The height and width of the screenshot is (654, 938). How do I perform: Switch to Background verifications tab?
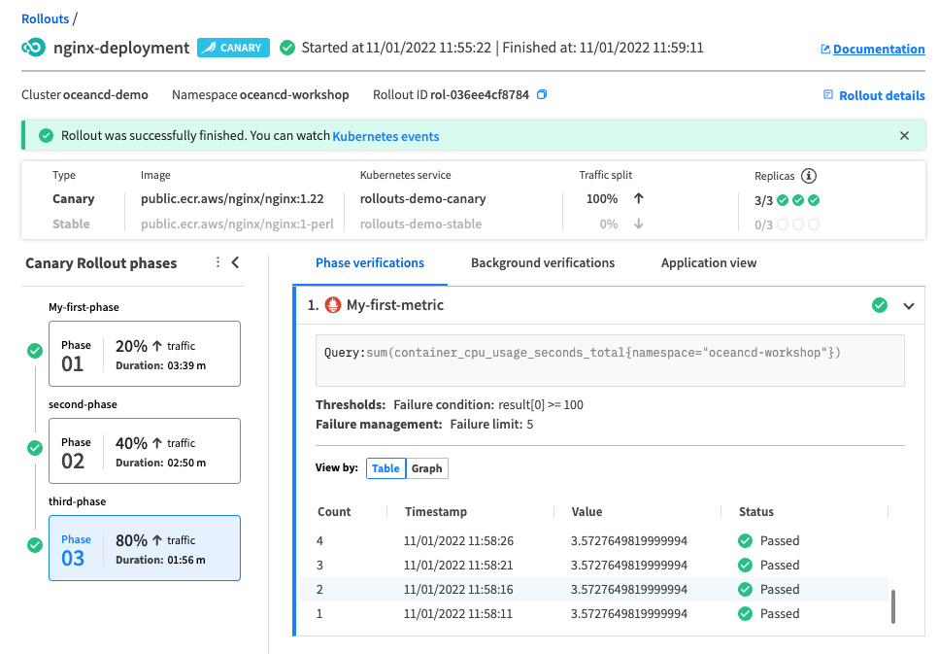(543, 263)
